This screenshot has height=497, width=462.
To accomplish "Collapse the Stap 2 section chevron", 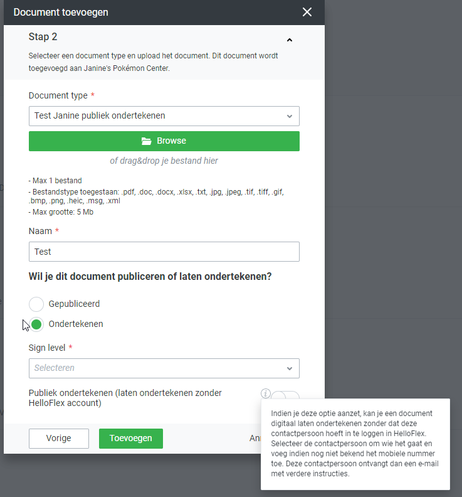I will pos(289,40).
